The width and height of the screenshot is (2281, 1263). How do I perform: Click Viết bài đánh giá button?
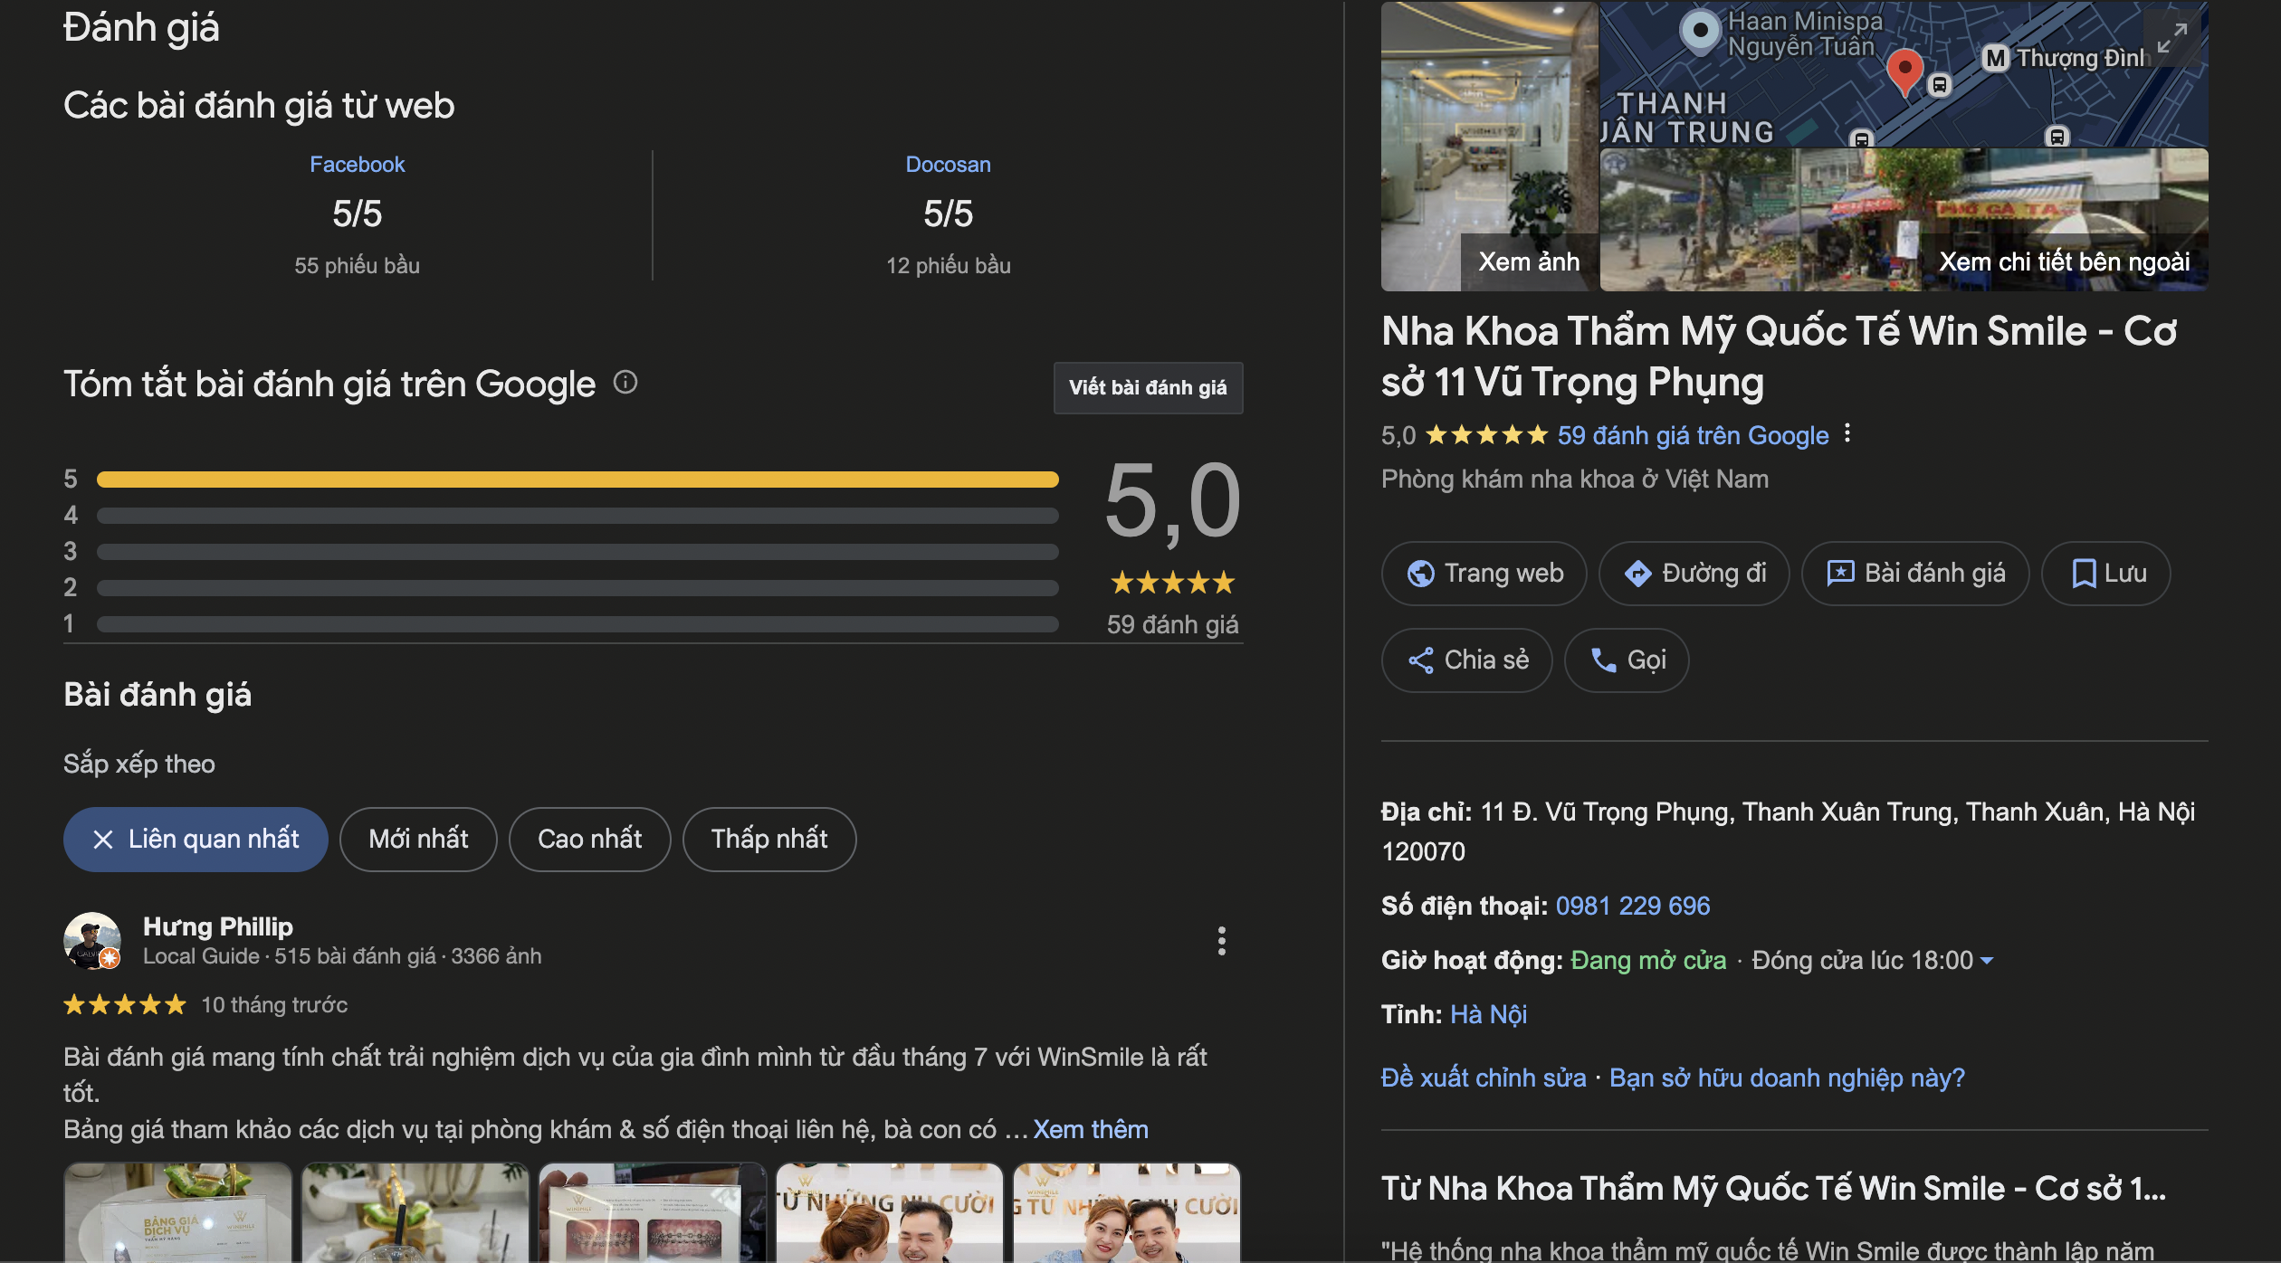[x=1148, y=388]
